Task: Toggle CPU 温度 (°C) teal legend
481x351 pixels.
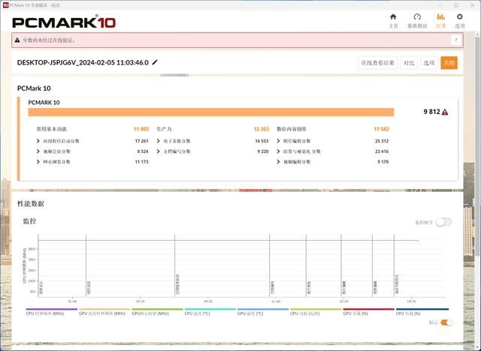Action: (x=210, y=312)
